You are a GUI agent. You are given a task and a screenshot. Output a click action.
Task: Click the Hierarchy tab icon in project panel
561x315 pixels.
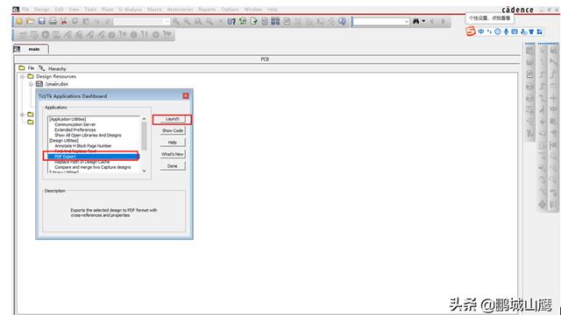(42, 68)
